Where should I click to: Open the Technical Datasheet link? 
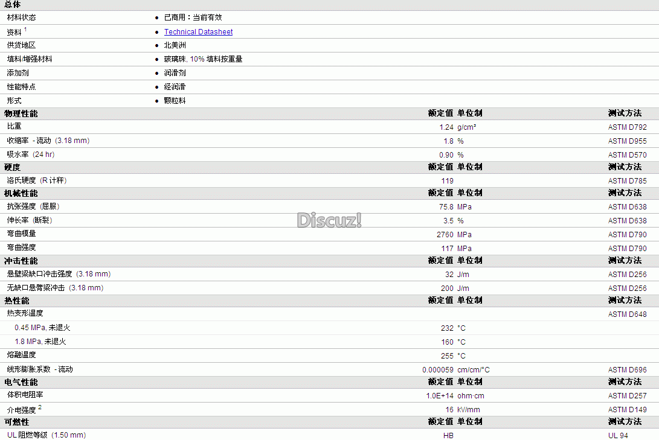pos(198,32)
